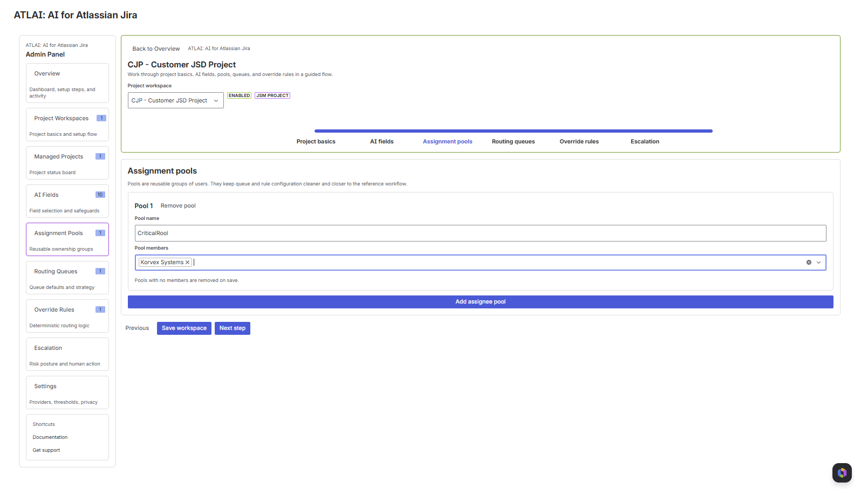The width and height of the screenshot is (854, 489).
Task: Expand the Pool members dropdown chevron
Action: 818,263
